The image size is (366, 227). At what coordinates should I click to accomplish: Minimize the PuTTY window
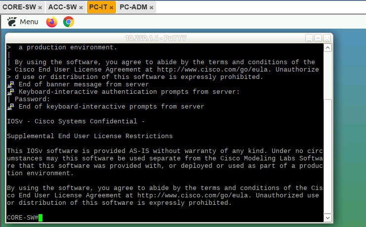pyautogui.click(x=309, y=38)
